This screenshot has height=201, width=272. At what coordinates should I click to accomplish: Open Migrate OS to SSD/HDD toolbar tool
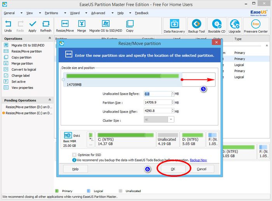tap(106, 24)
